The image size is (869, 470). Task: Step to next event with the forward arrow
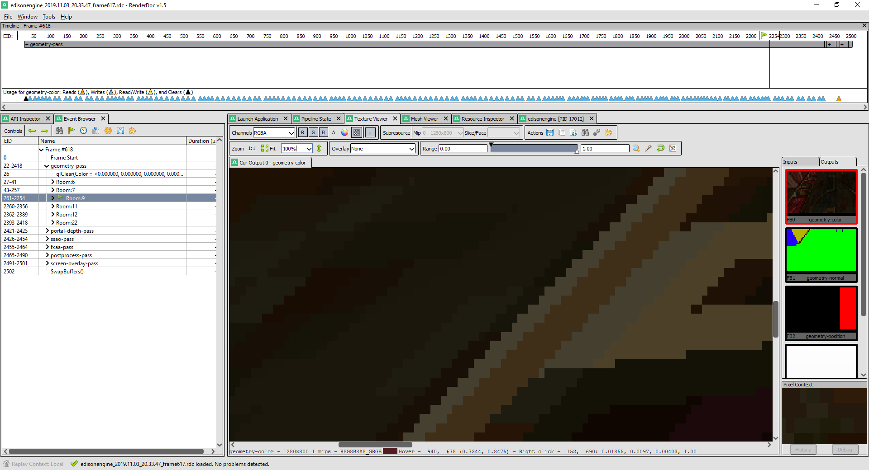(44, 131)
